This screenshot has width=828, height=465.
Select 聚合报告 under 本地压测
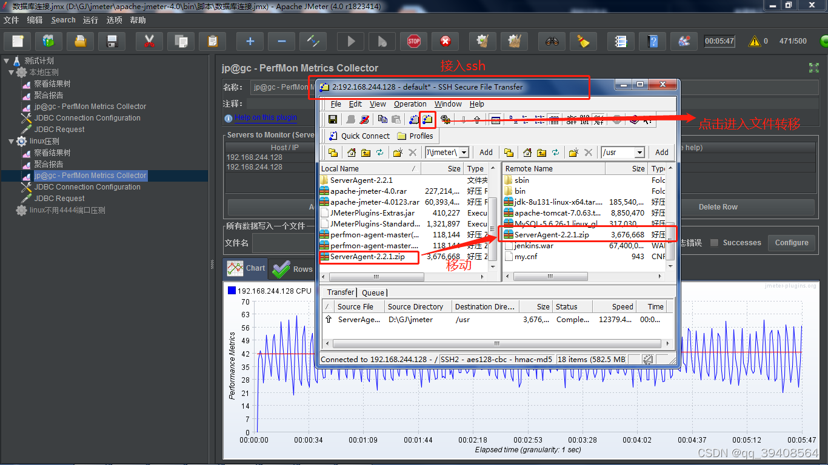coord(48,95)
